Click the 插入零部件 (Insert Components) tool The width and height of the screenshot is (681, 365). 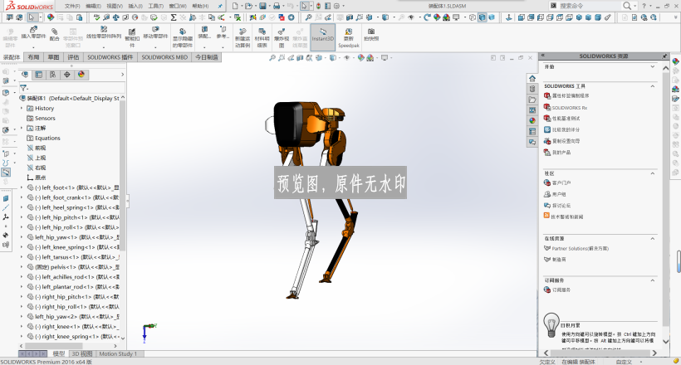point(33,33)
